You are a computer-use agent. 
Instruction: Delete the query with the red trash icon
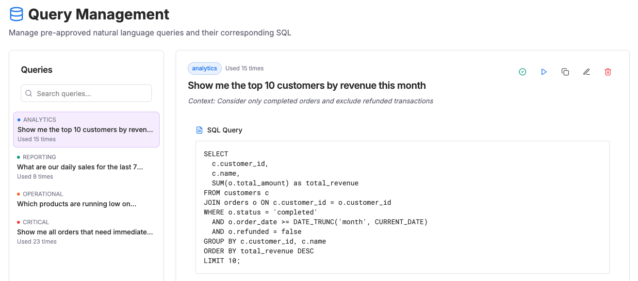pos(608,71)
